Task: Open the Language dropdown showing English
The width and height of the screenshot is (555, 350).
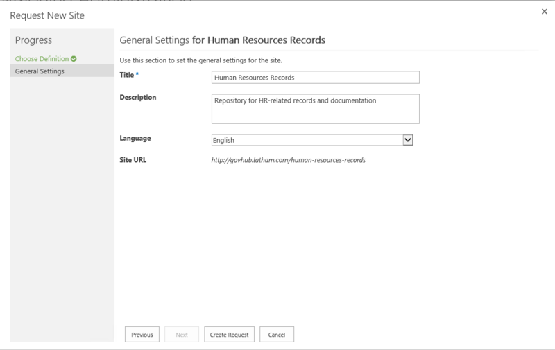Action: coord(307,140)
